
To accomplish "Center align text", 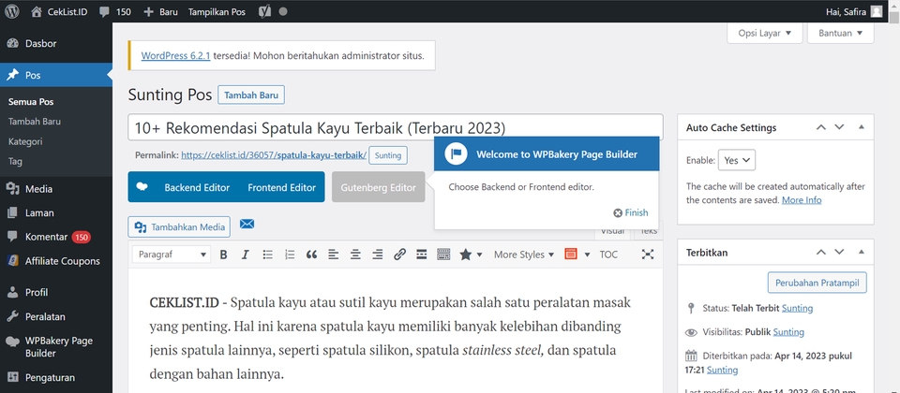I will (356, 255).
